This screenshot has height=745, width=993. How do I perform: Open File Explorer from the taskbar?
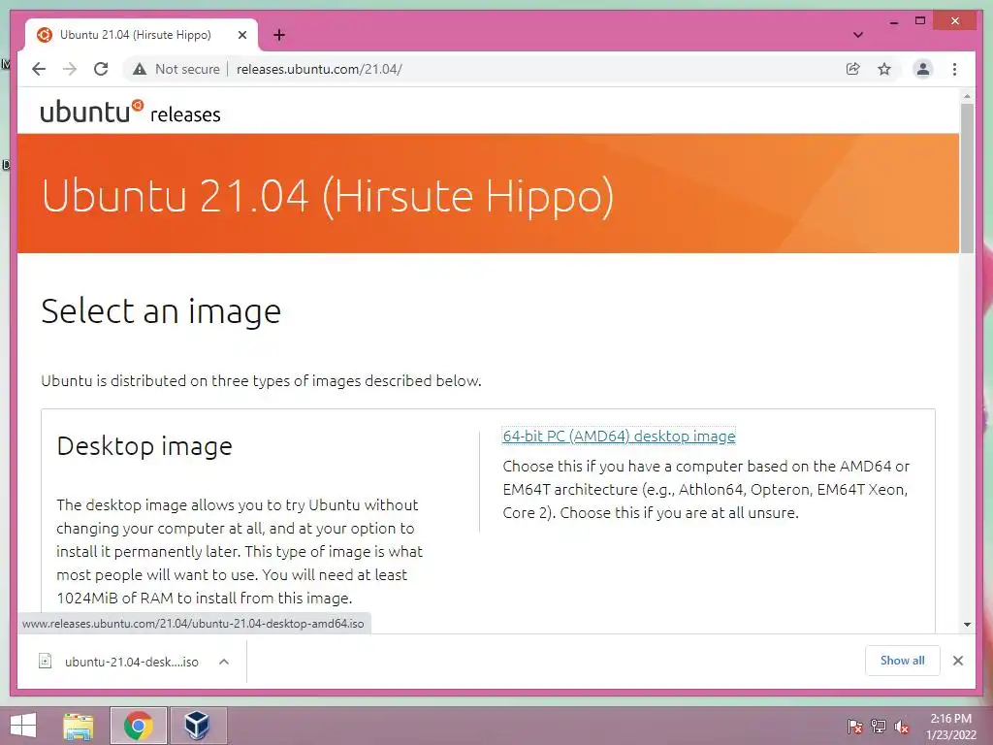click(x=78, y=726)
